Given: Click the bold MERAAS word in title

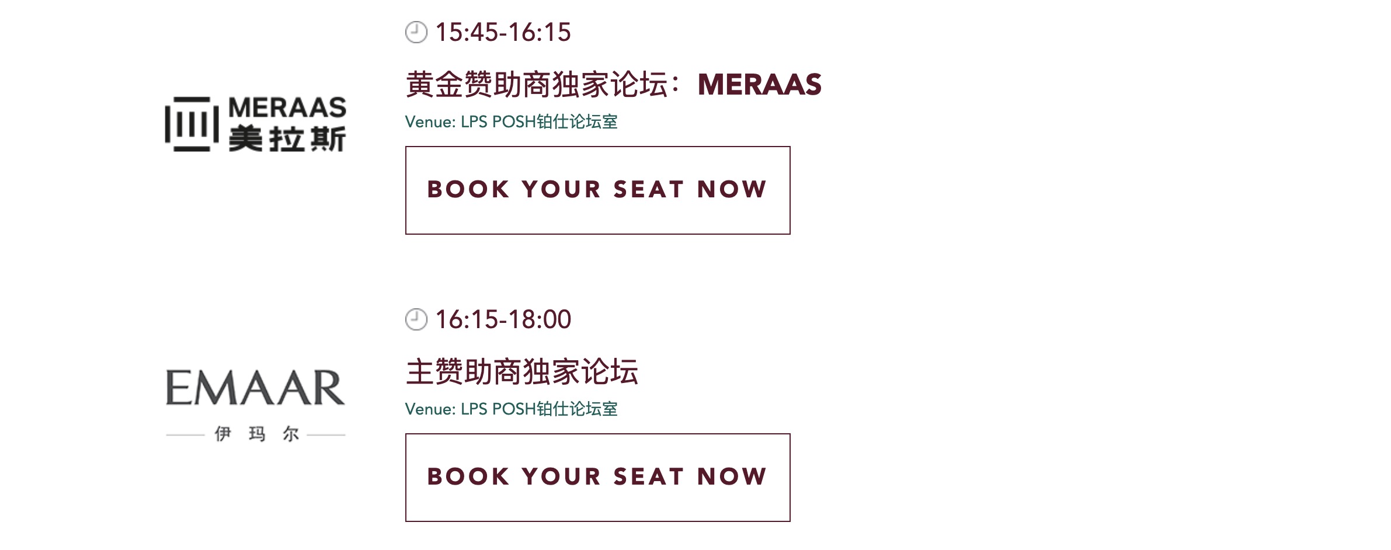Looking at the screenshot, I should click(760, 84).
